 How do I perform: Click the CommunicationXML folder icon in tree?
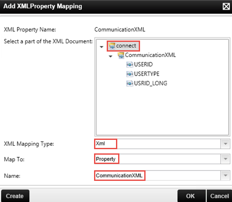point(121,55)
